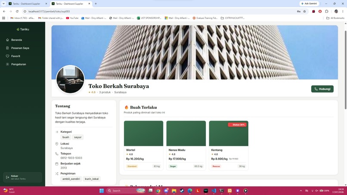
Task: Click the Hubungi contact button
Action: 322,89
